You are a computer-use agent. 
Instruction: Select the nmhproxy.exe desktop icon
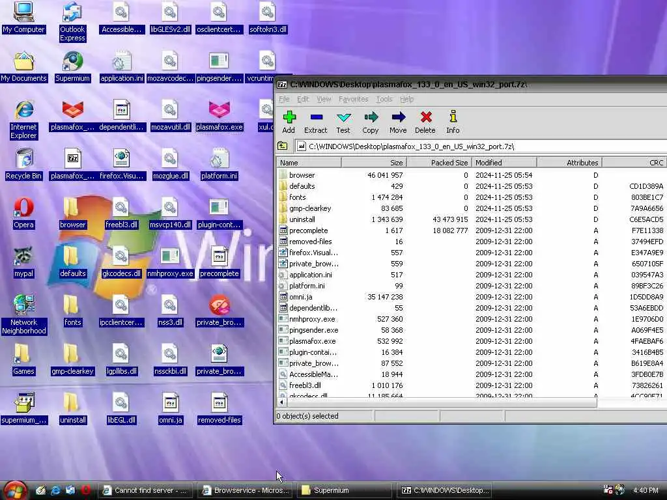[170, 262]
